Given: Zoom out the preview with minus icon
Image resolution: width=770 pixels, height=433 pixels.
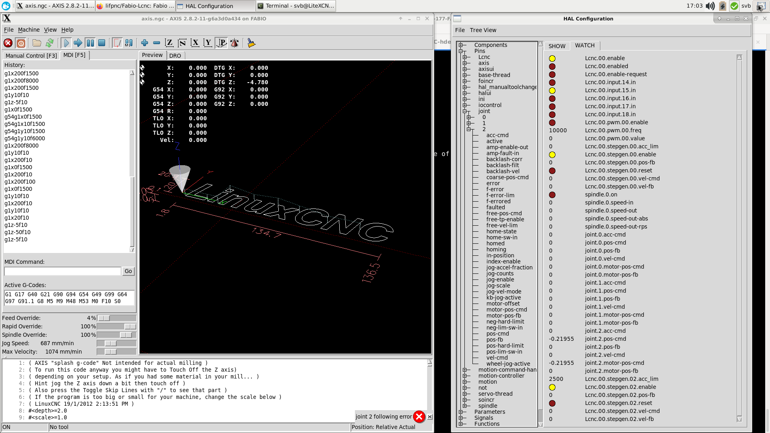Looking at the screenshot, I should click(157, 43).
